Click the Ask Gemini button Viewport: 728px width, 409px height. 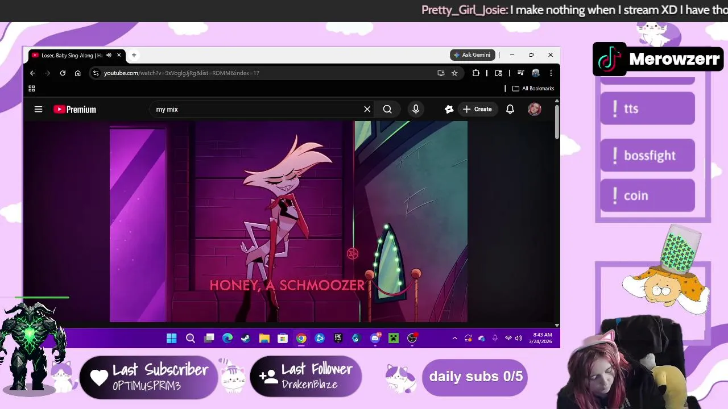(x=472, y=55)
